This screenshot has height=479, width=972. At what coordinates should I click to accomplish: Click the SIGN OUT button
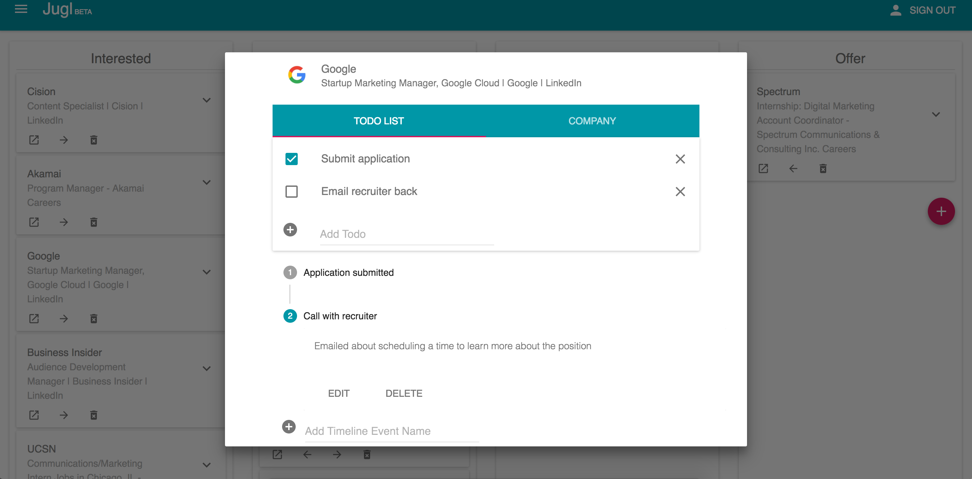click(x=932, y=10)
